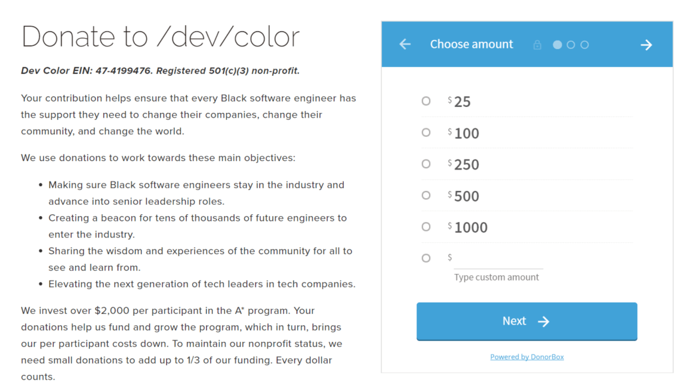The height and width of the screenshot is (385, 681).
Task: Select the $100 donation radio button
Action: pyautogui.click(x=426, y=133)
